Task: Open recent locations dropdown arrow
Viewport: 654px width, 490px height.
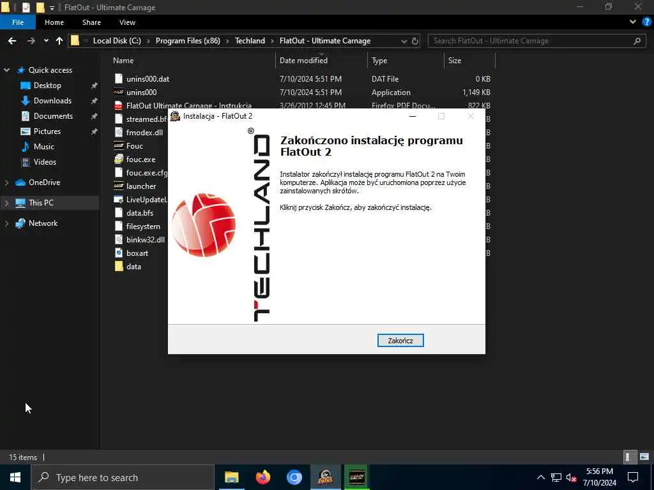Action: (x=46, y=41)
